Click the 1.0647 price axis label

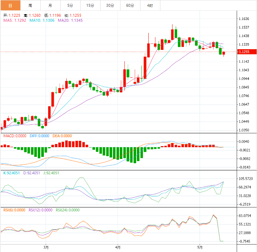[244, 104]
